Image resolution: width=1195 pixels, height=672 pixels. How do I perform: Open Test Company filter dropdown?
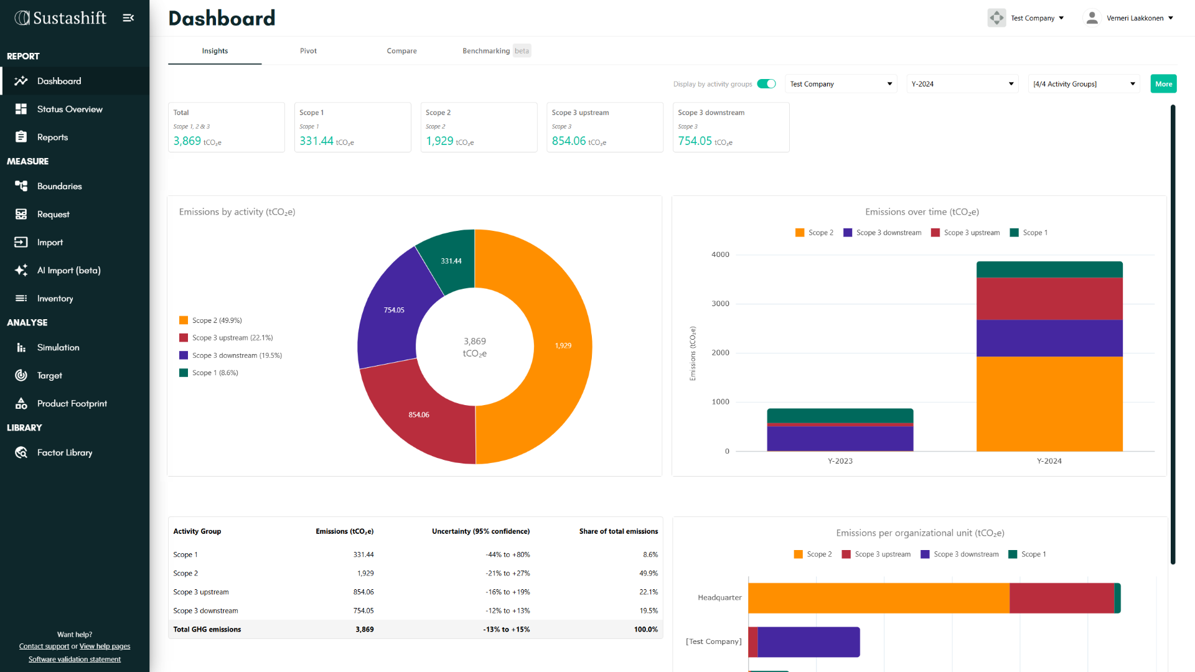click(840, 84)
